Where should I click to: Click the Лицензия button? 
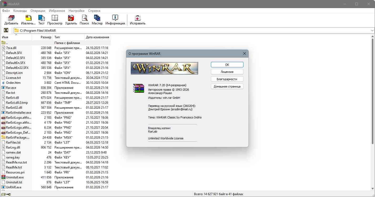pos(227,72)
